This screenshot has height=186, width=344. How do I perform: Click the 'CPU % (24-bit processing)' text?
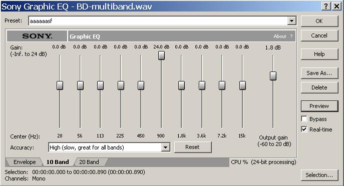(263, 162)
